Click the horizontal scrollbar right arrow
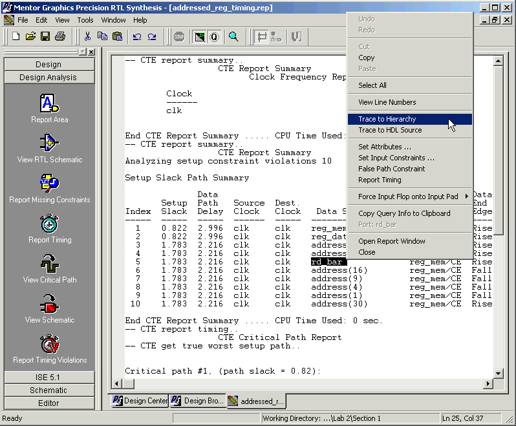The width and height of the screenshot is (516, 426). (488, 383)
